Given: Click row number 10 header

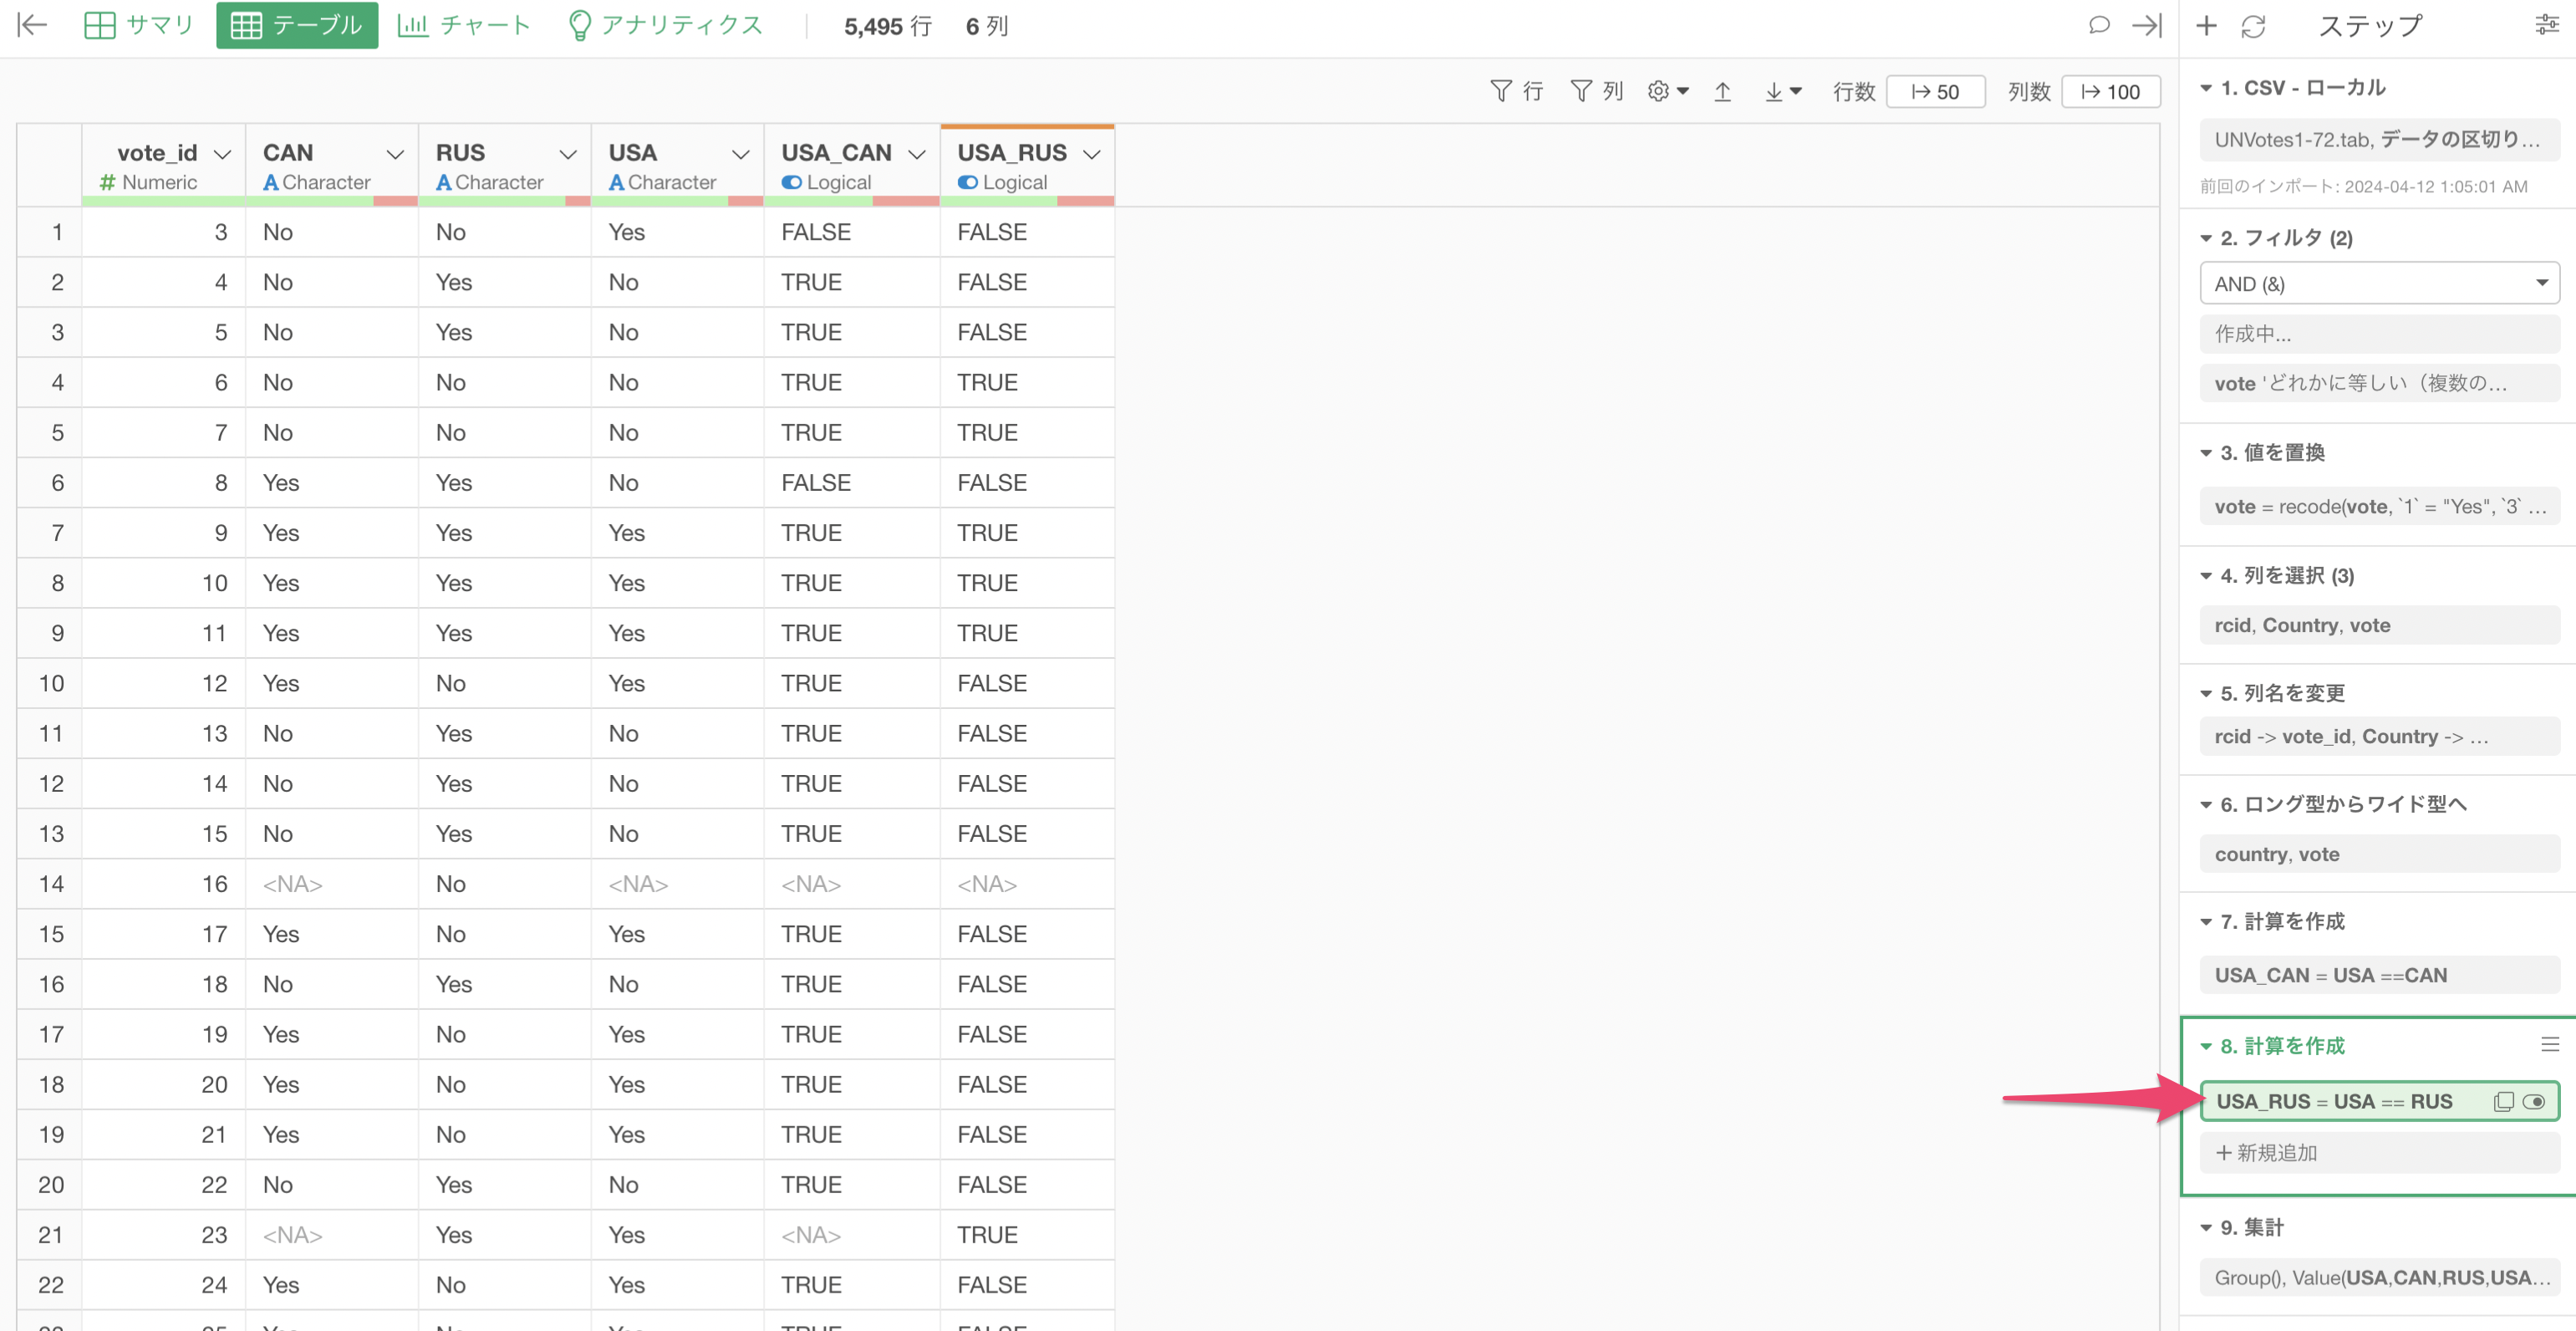Looking at the screenshot, I should [51, 684].
